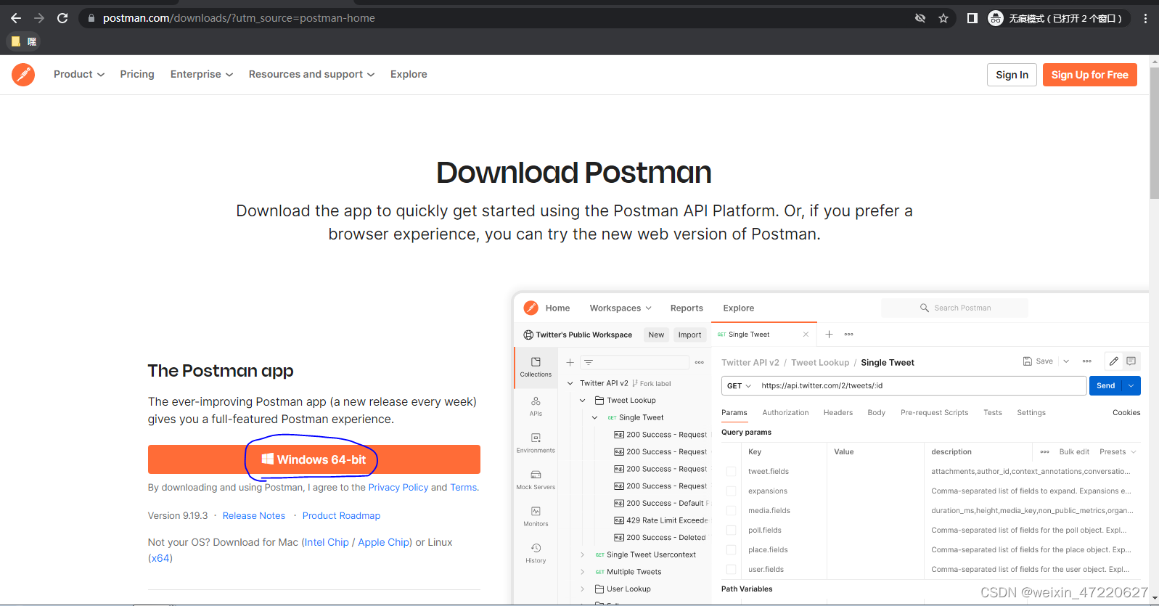The height and width of the screenshot is (606, 1159).
Task: Expand the Resources and support dropdown
Action: tap(311, 74)
